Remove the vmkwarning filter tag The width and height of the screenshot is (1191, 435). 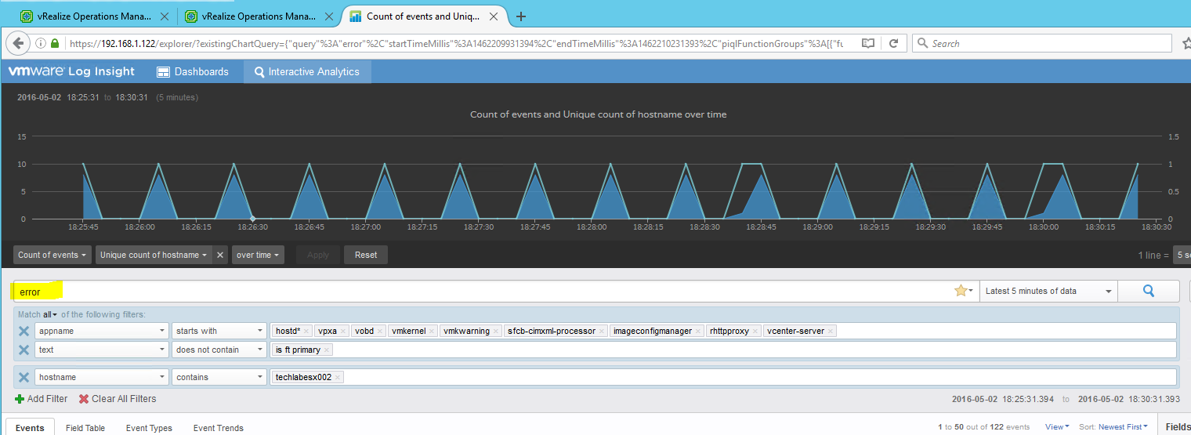point(496,332)
